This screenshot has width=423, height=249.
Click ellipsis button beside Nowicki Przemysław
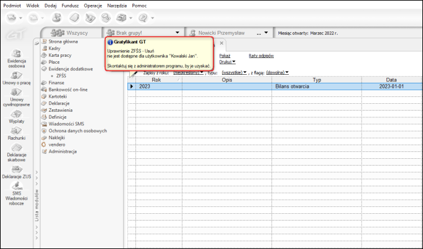coord(258,33)
